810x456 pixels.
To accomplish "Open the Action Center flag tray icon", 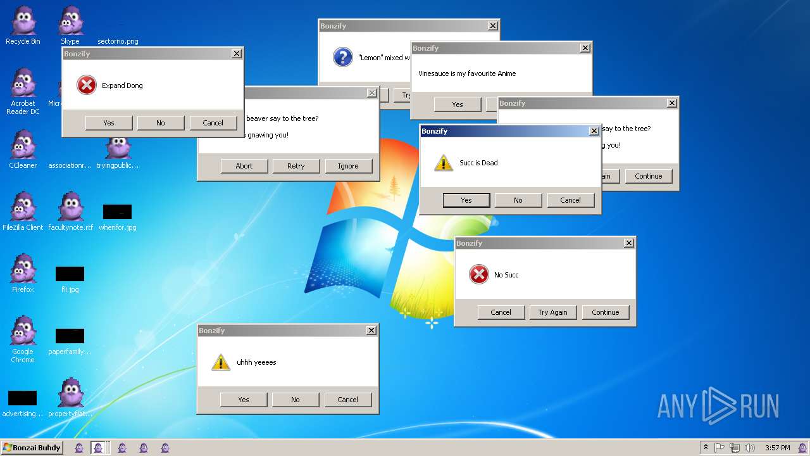I will [x=720, y=448].
